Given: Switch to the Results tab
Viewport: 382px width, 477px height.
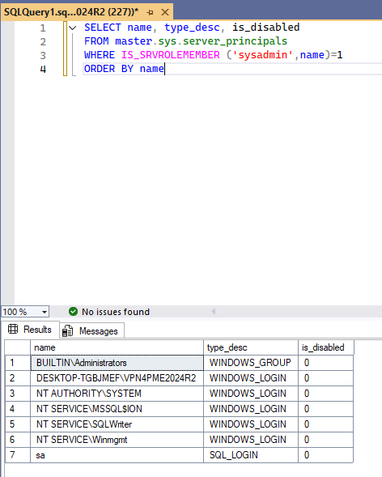Looking at the screenshot, I should click(30, 330).
